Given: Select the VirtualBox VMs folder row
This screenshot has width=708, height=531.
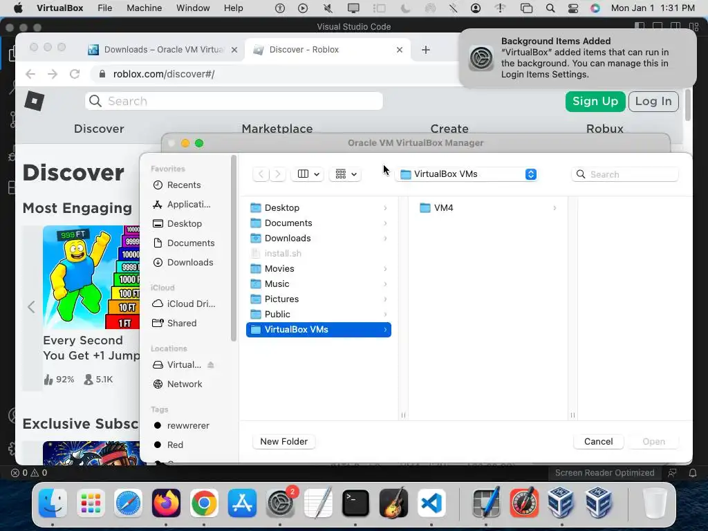Looking at the screenshot, I should 318,330.
